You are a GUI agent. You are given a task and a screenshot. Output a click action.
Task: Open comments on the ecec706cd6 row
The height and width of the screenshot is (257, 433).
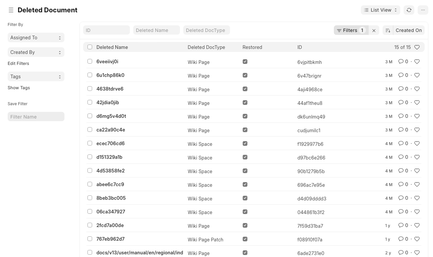pos(401,143)
